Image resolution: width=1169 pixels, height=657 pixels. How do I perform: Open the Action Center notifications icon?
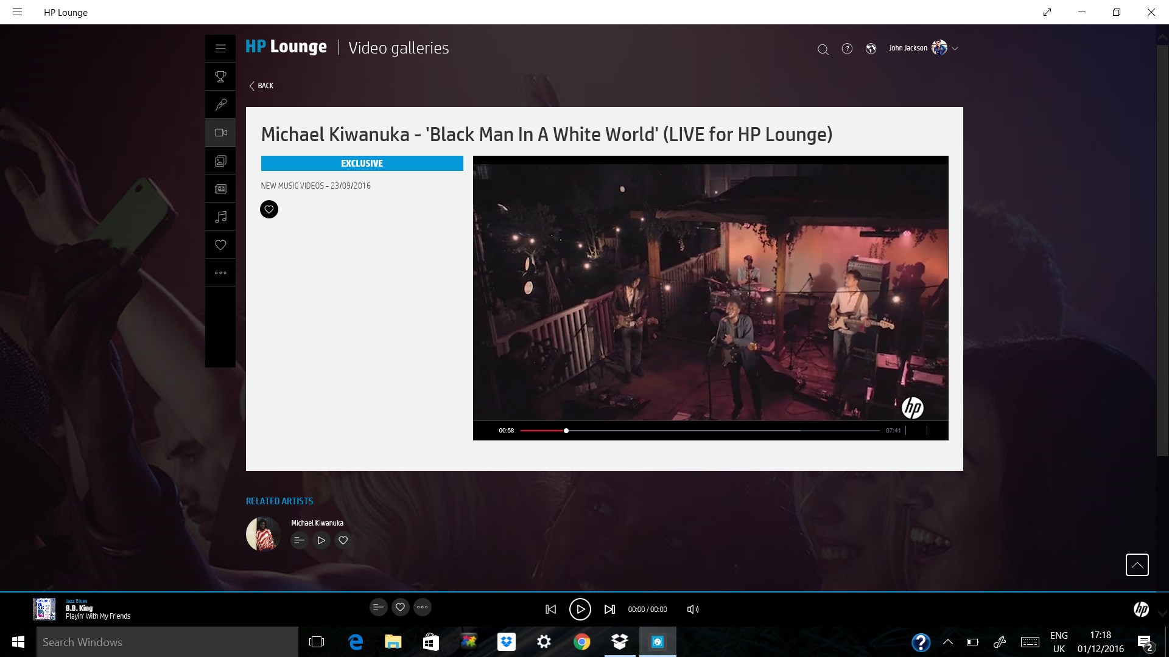point(1145,642)
